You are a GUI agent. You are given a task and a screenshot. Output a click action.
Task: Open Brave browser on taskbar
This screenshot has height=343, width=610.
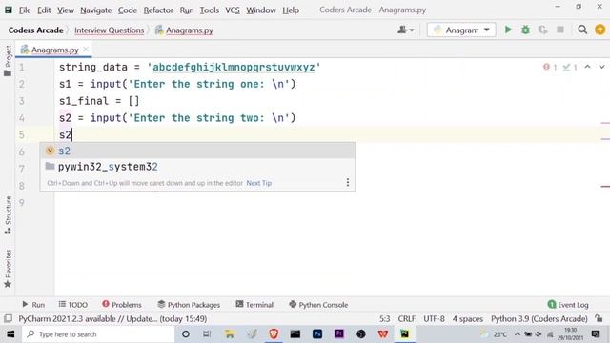(274, 334)
